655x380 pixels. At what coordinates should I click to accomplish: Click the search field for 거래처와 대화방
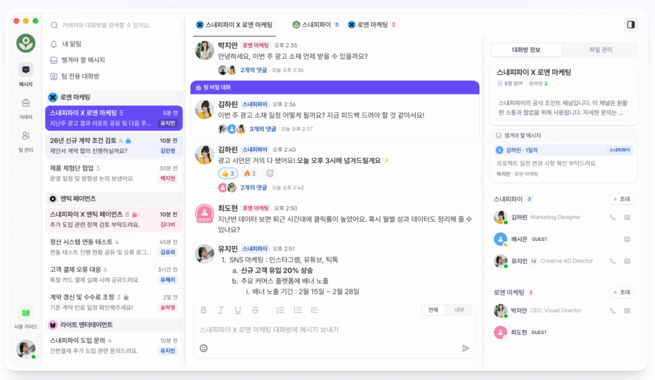click(114, 25)
